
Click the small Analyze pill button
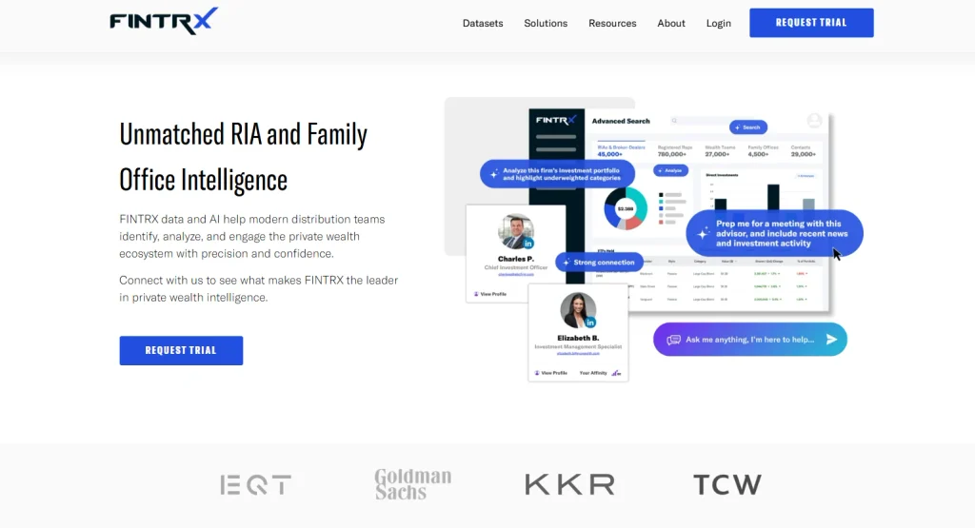coord(670,170)
